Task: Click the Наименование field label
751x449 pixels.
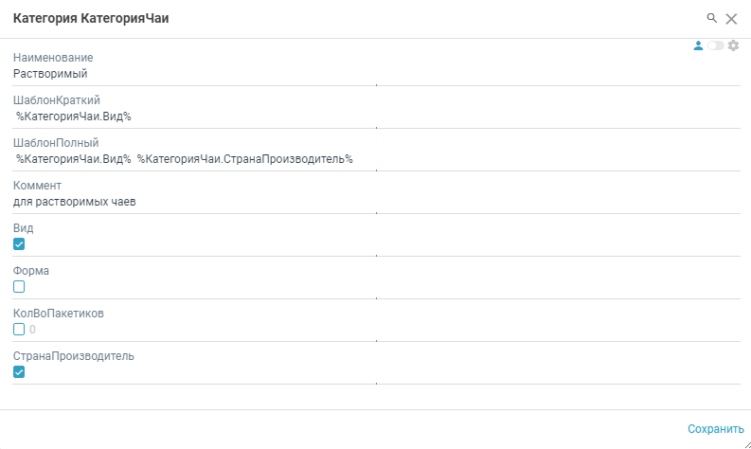Action: click(53, 58)
